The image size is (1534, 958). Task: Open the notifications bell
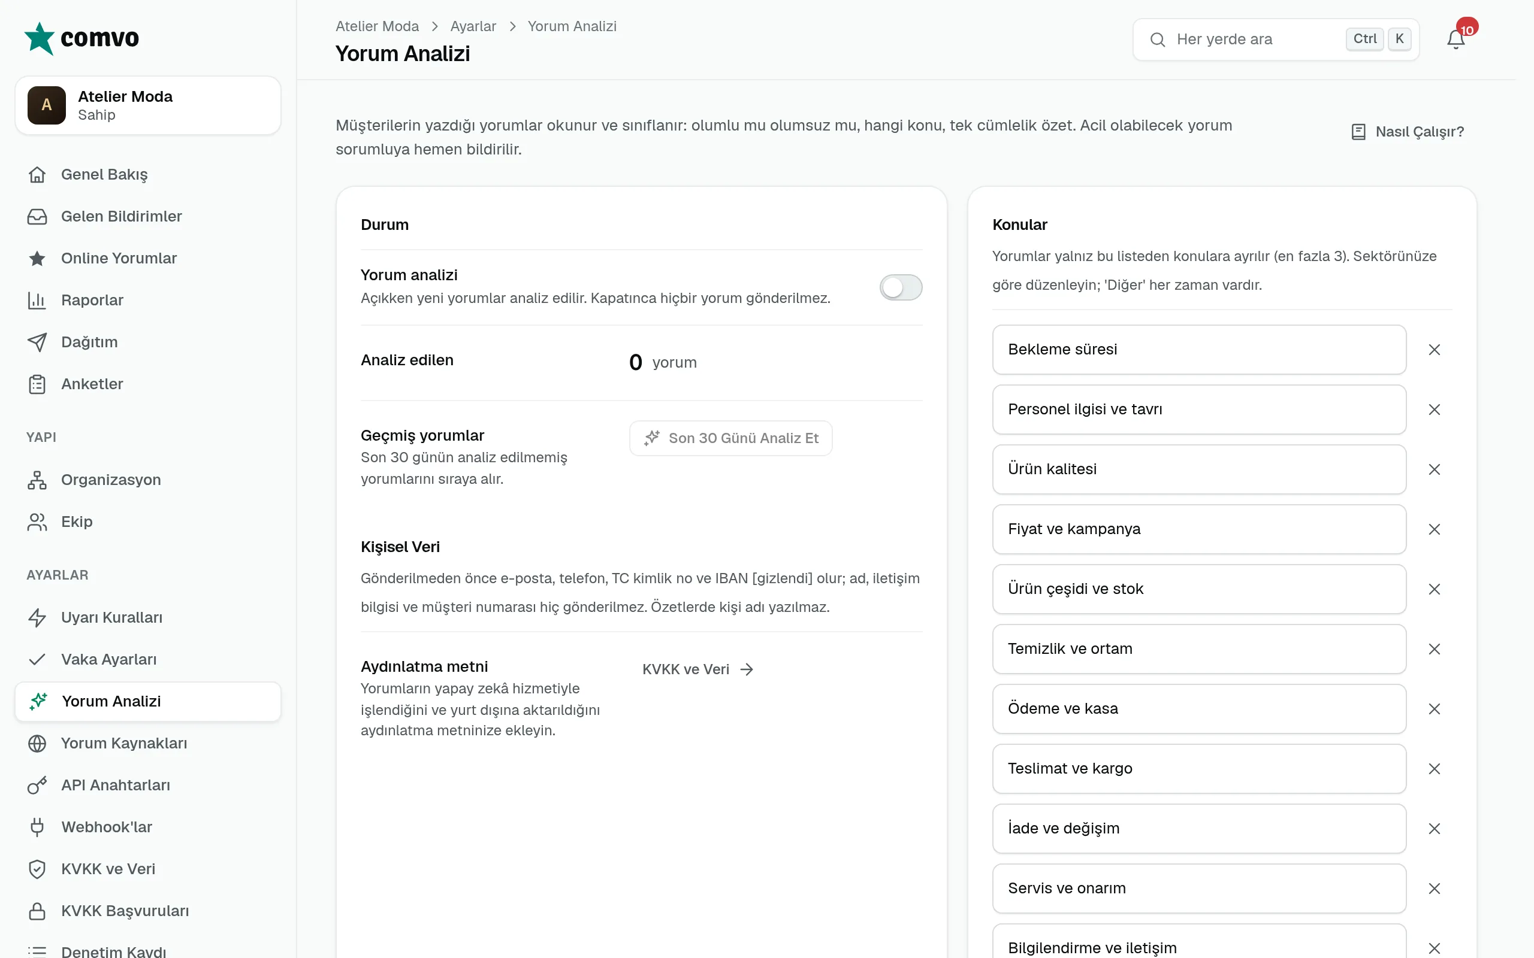[x=1456, y=40]
